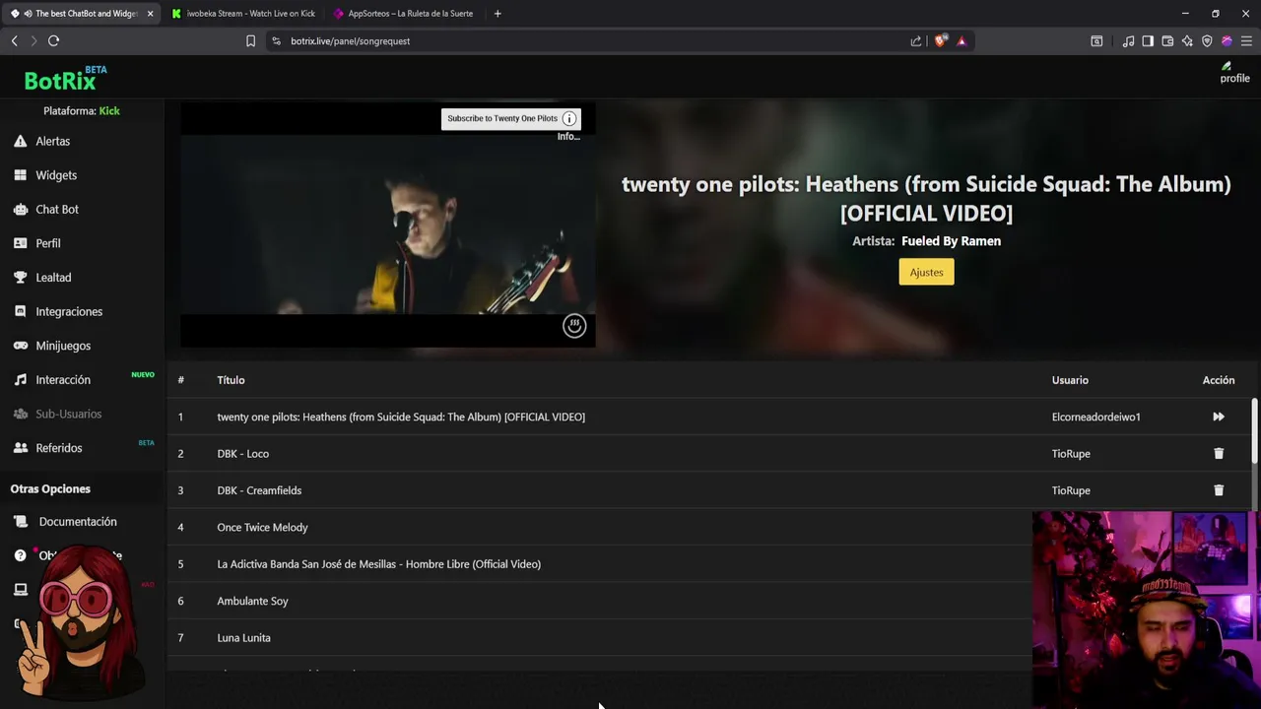Open a new browser tab

[x=498, y=14]
